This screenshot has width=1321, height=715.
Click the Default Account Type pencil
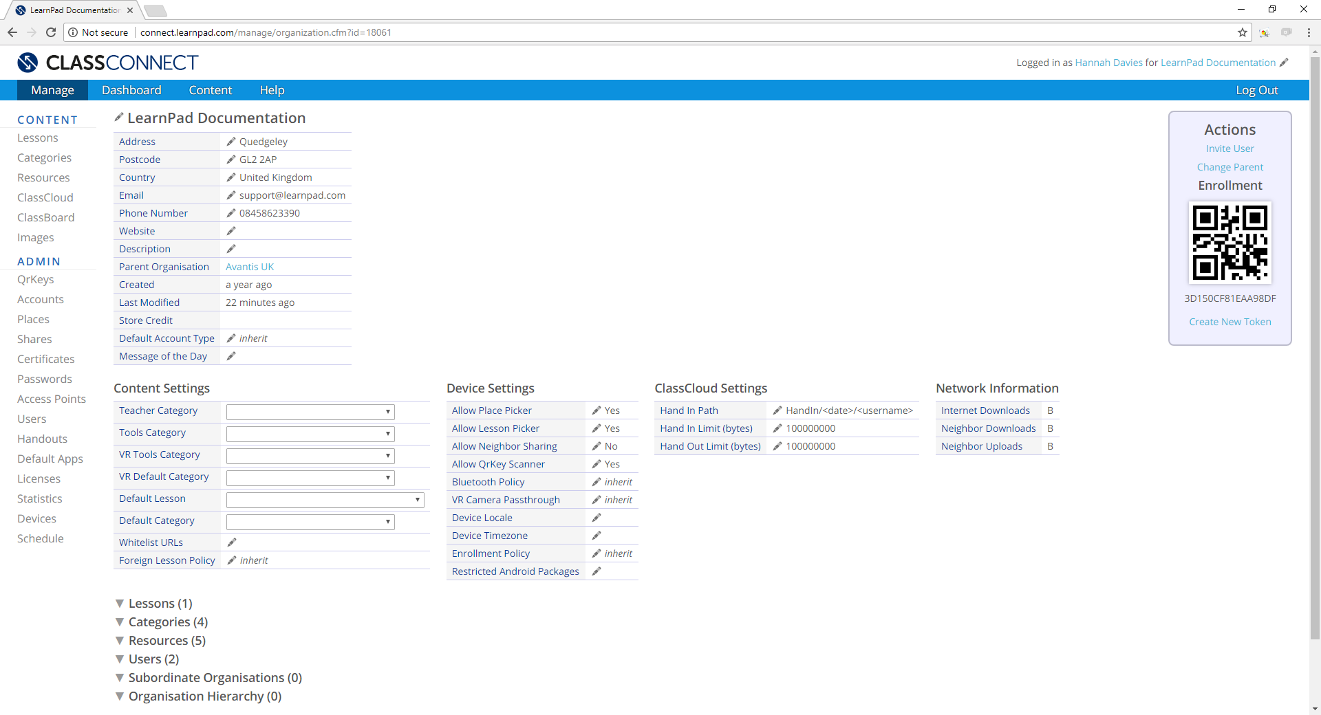point(231,338)
